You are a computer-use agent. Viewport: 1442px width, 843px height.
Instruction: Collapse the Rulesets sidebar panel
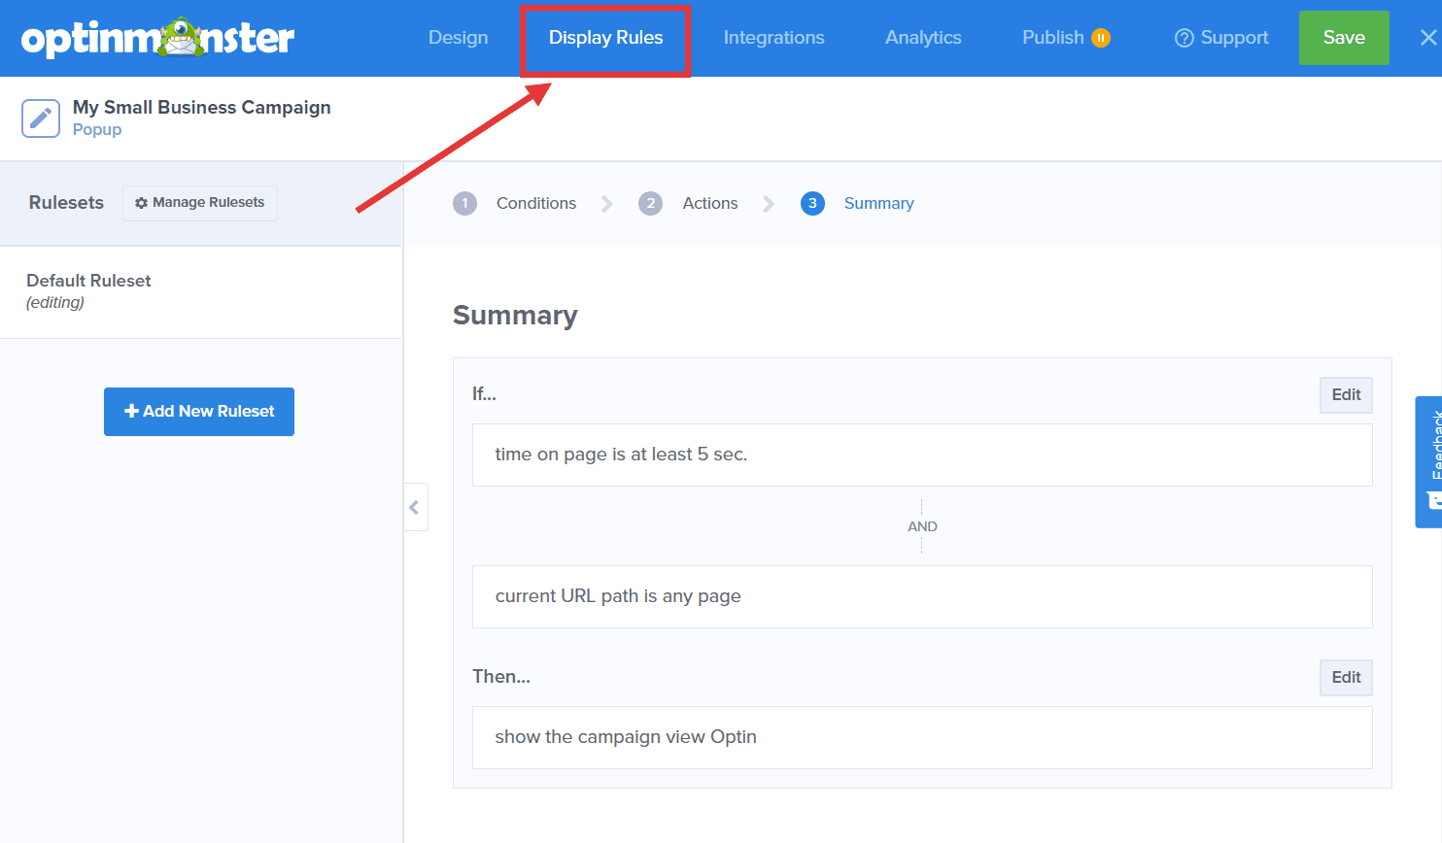point(416,506)
